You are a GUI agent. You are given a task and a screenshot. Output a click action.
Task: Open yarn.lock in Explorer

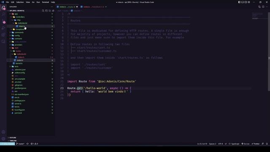pos(18,113)
